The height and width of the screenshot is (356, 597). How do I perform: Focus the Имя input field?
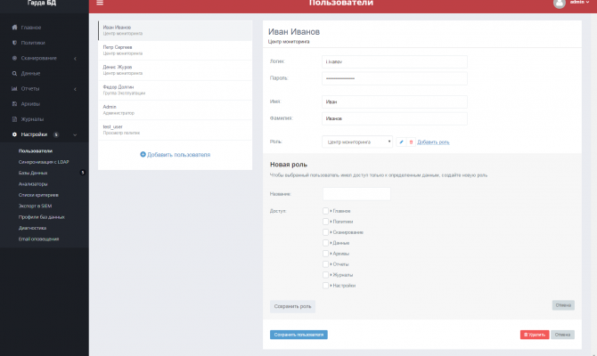(x=395, y=102)
